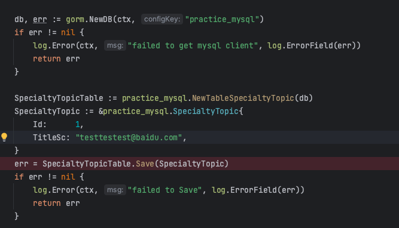Click the configKey inlay hint

point(162,19)
